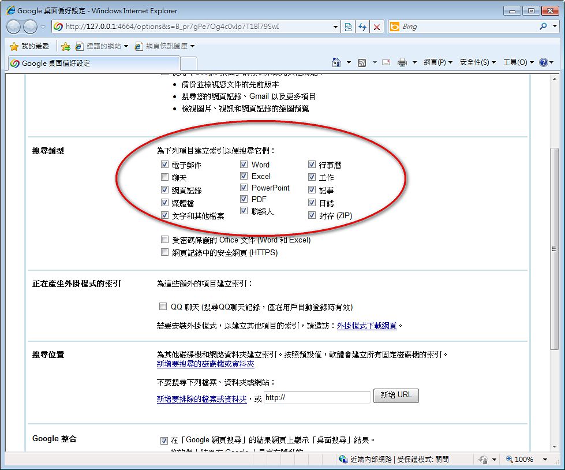Click the Bing search magnifier icon
This screenshot has width=565, height=470.
(x=544, y=27)
